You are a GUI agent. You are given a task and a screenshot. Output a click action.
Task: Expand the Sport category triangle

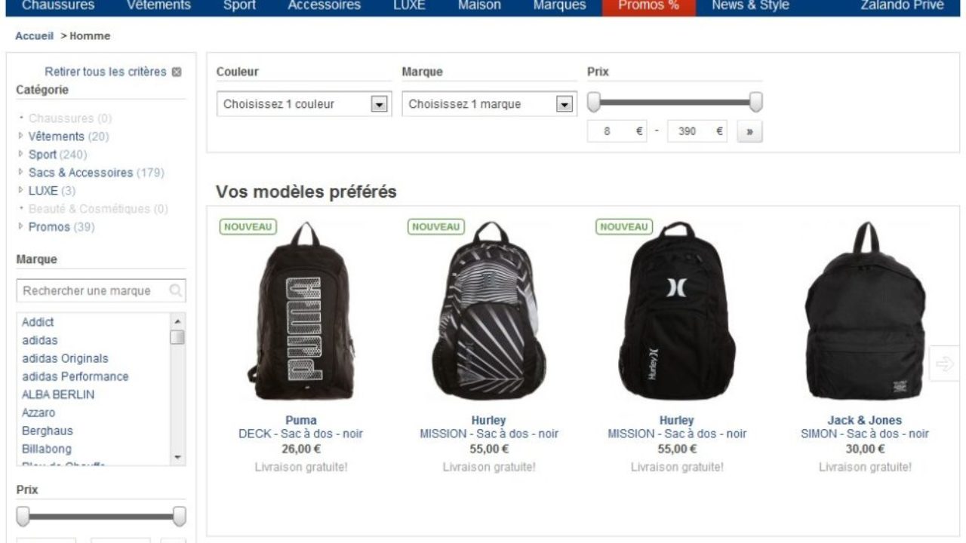[x=20, y=155]
